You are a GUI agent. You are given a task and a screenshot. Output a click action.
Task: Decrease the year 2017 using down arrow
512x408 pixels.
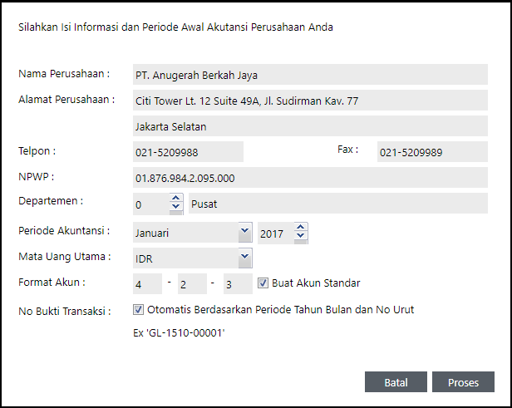tap(300, 238)
